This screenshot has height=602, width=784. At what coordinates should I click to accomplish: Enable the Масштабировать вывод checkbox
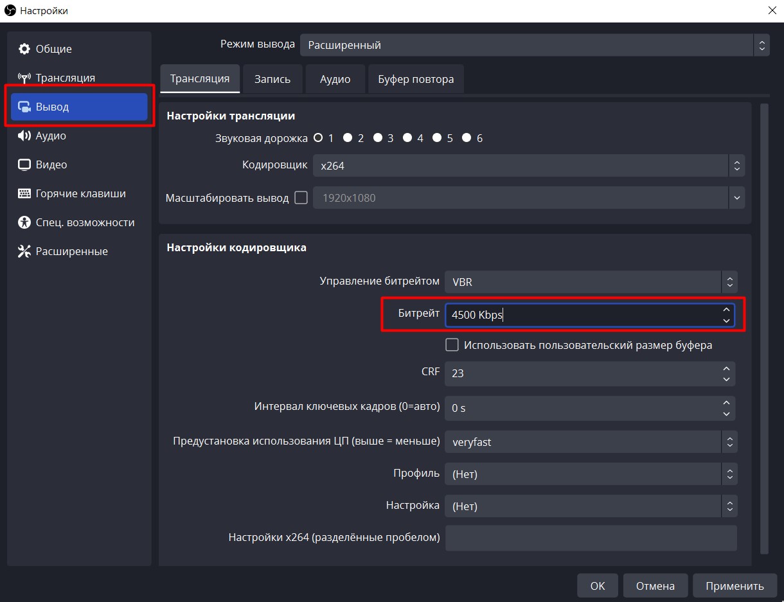point(301,198)
